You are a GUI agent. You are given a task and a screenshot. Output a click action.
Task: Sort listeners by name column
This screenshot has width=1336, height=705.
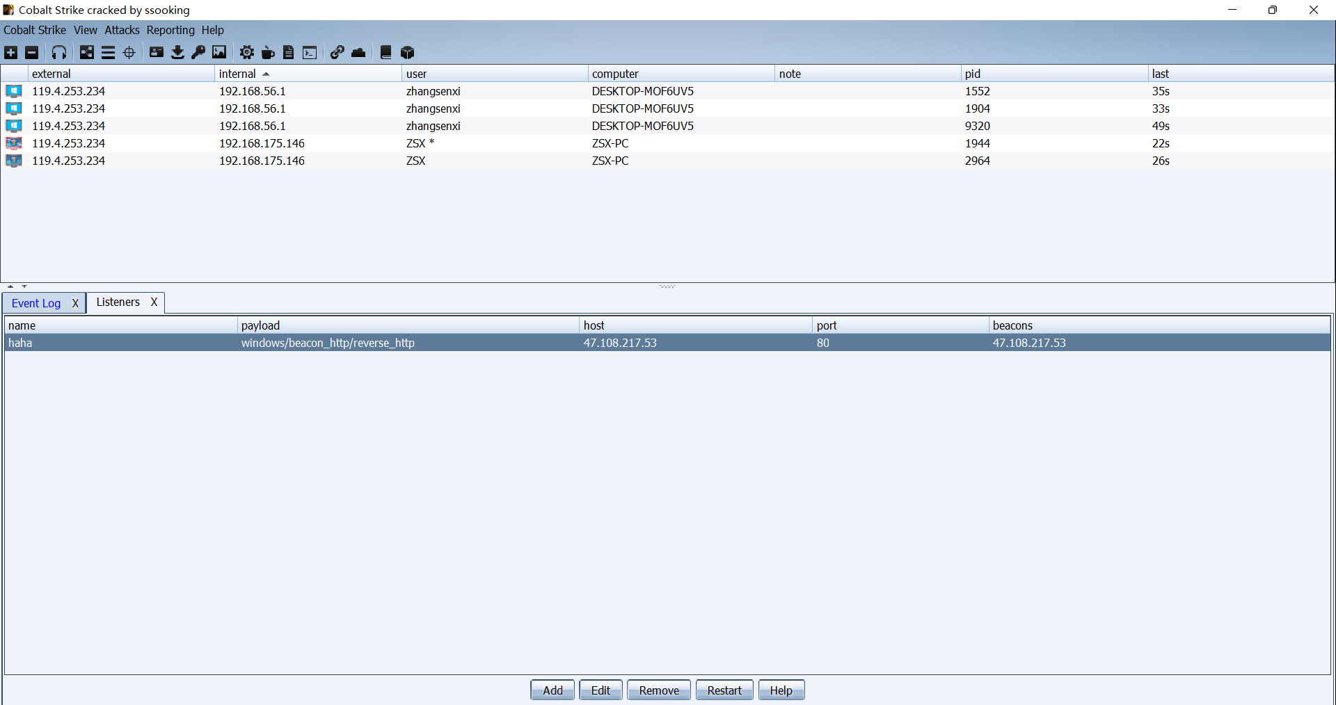click(x=121, y=325)
